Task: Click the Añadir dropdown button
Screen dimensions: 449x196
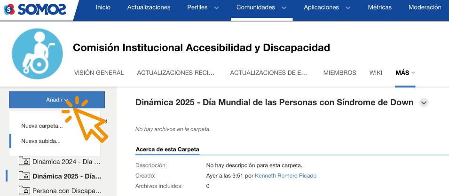Action: coord(57,100)
